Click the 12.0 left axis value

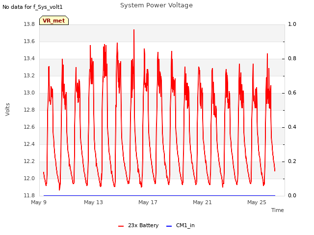(29, 178)
